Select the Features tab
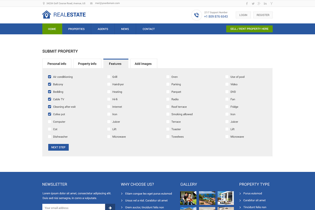The width and height of the screenshot is (315, 210). click(115, 64)
